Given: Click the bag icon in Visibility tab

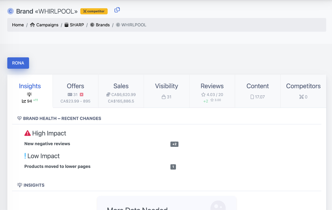Looking at the screenshot, I should click(x=164, y=97).
